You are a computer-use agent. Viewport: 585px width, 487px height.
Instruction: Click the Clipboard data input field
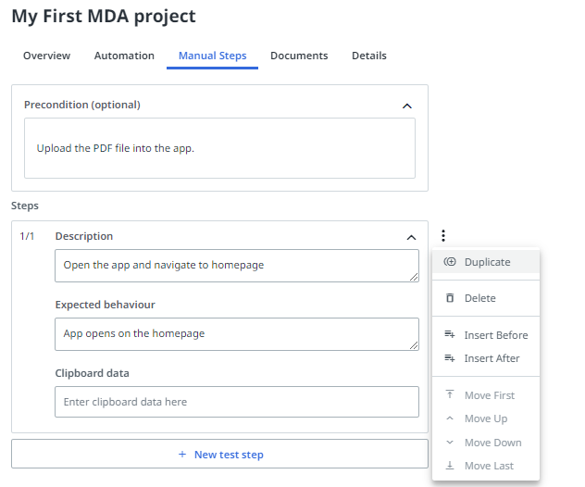coord(236,402)
